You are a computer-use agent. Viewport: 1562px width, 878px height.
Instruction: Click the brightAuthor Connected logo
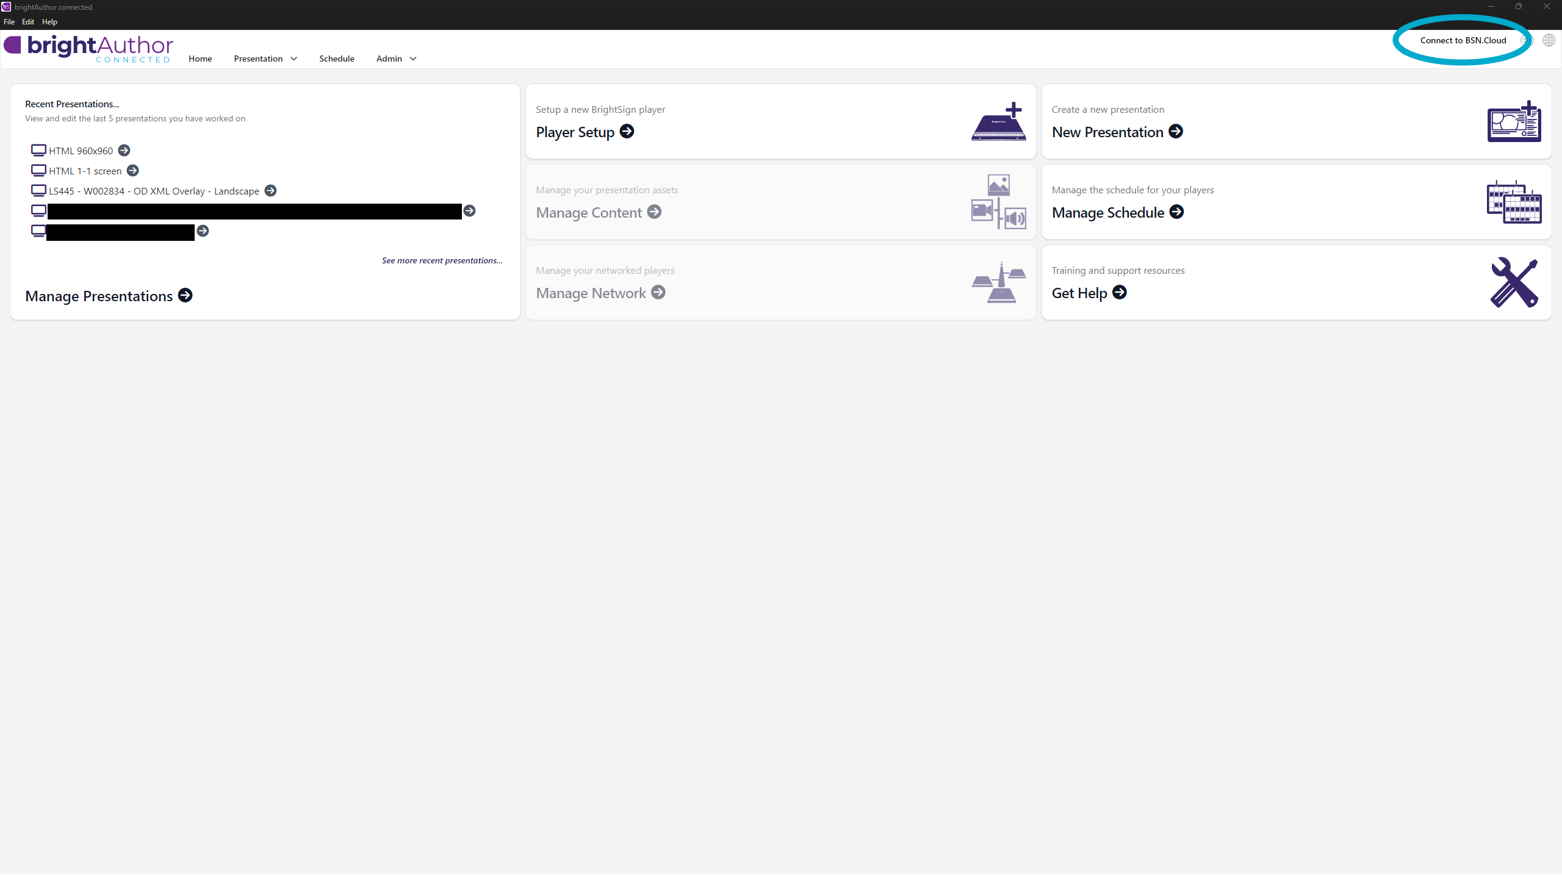click(88, 49)
